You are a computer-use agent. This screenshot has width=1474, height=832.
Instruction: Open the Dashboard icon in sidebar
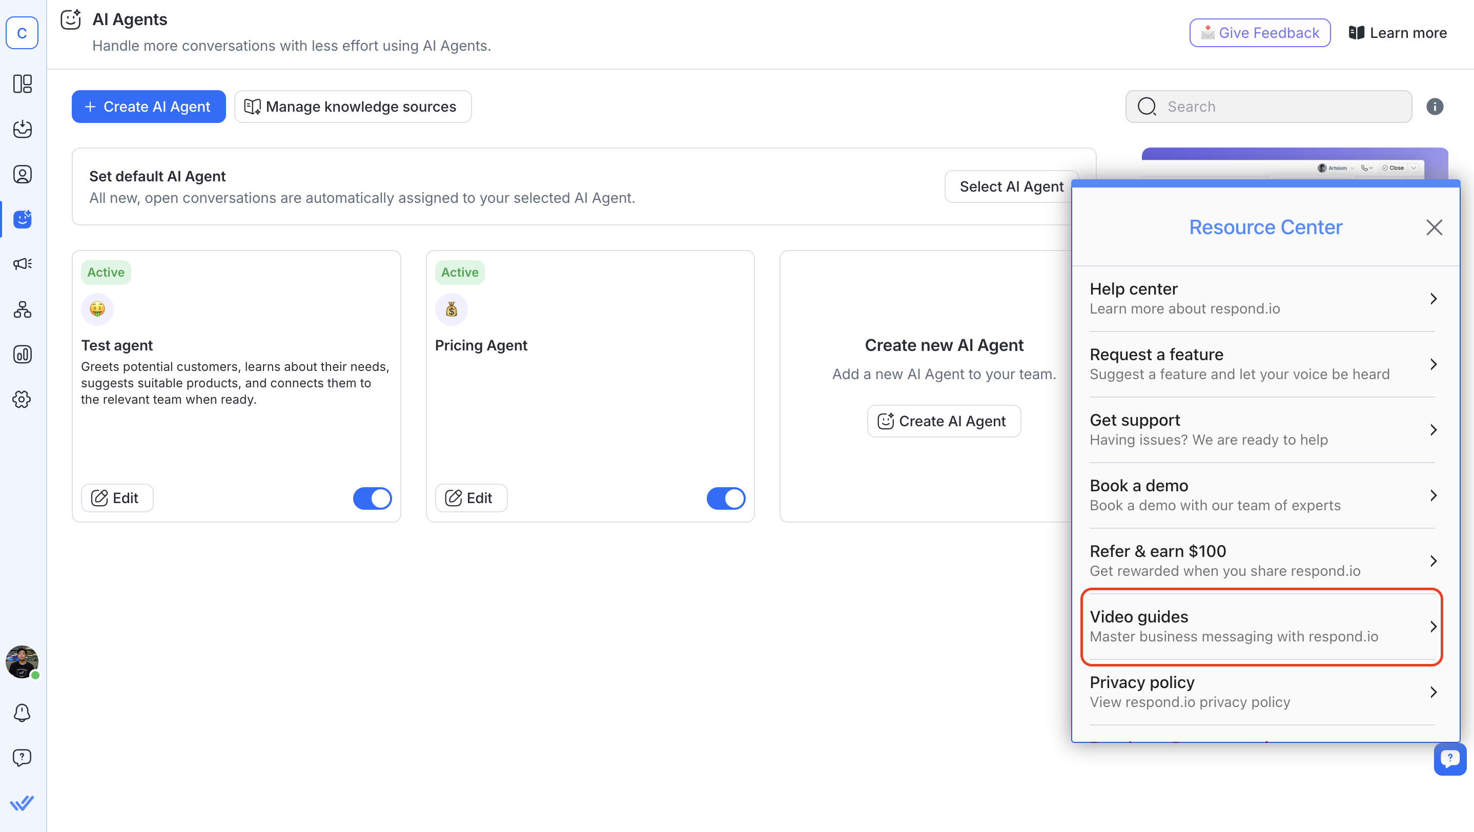(23, 84)
